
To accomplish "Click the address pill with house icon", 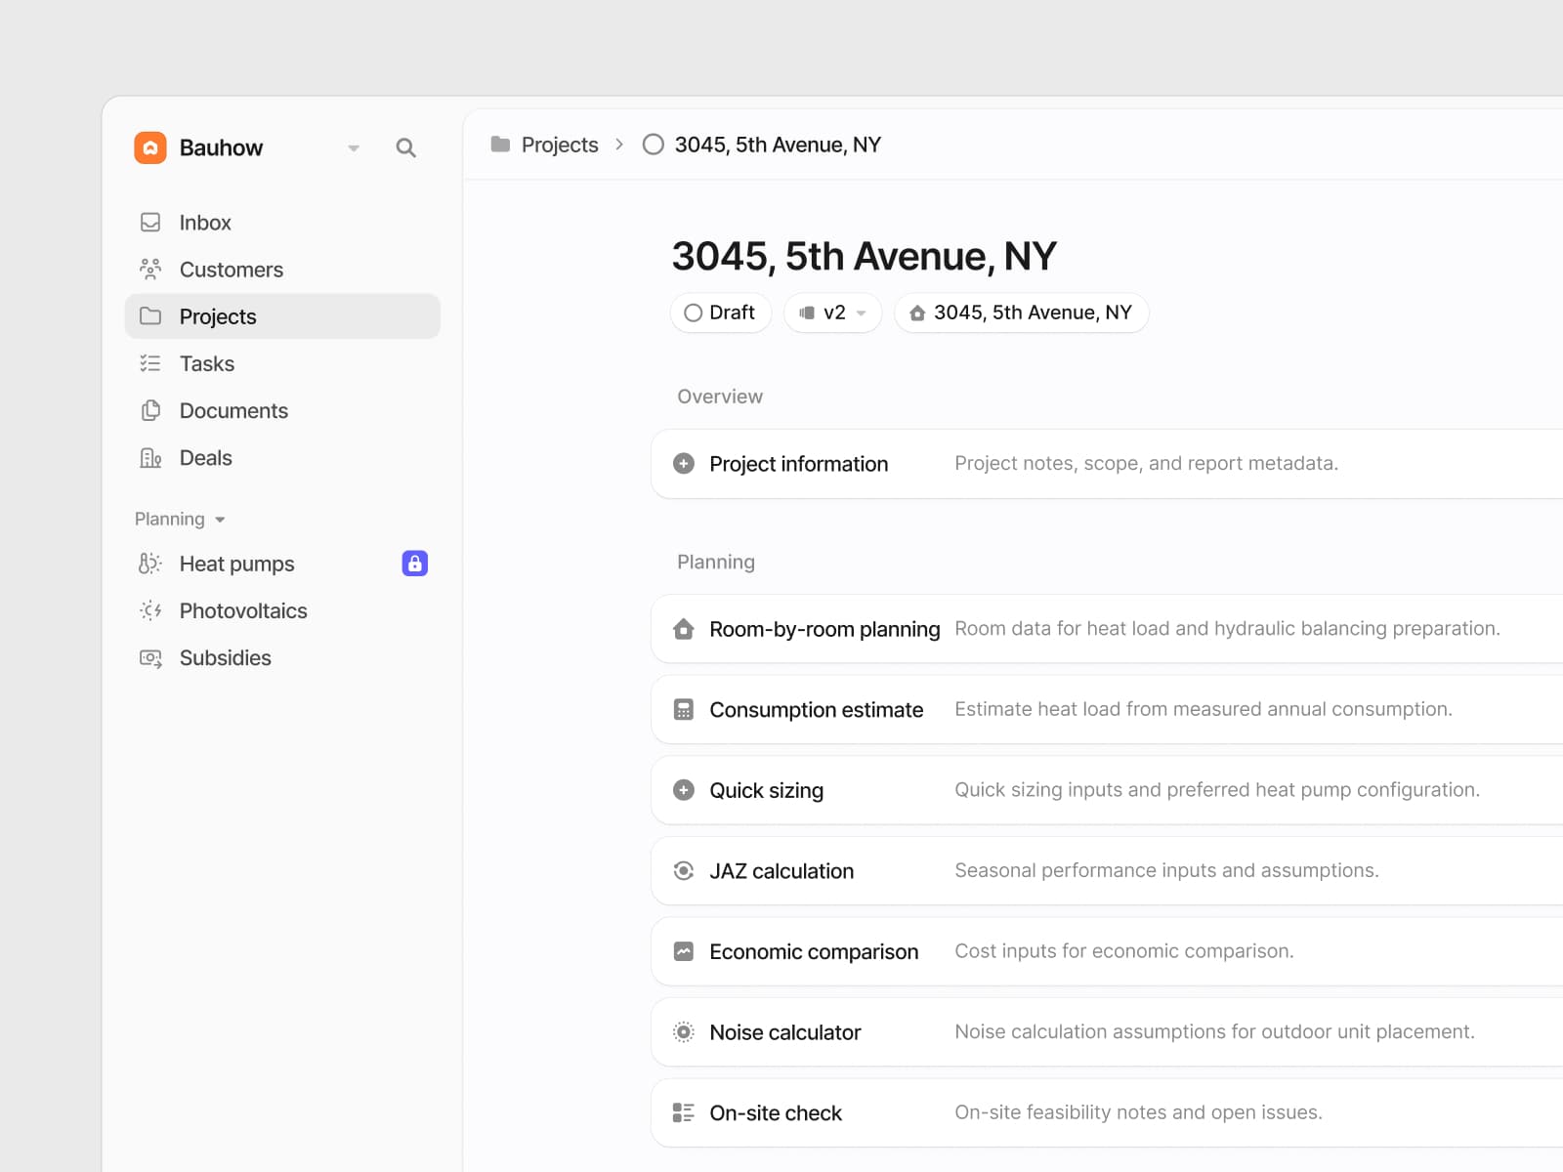I will coord(1022,313).
